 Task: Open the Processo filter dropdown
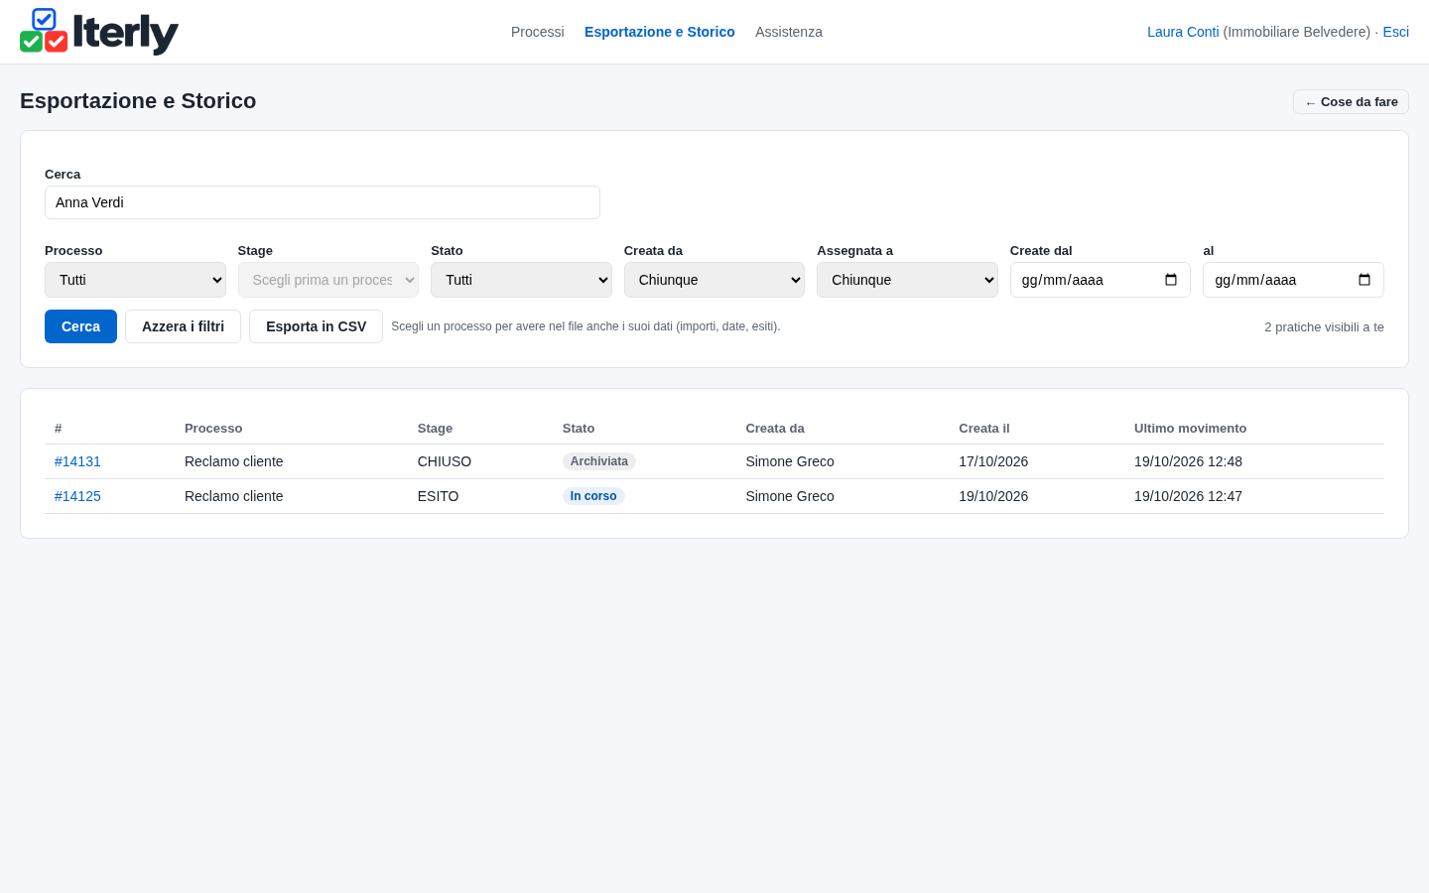(135, 280)
